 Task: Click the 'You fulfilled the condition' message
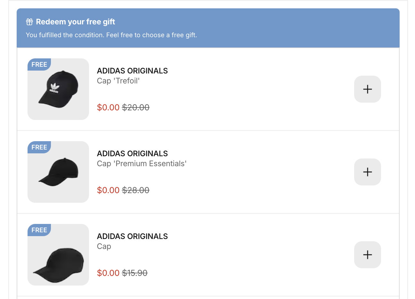click(111, 35)
